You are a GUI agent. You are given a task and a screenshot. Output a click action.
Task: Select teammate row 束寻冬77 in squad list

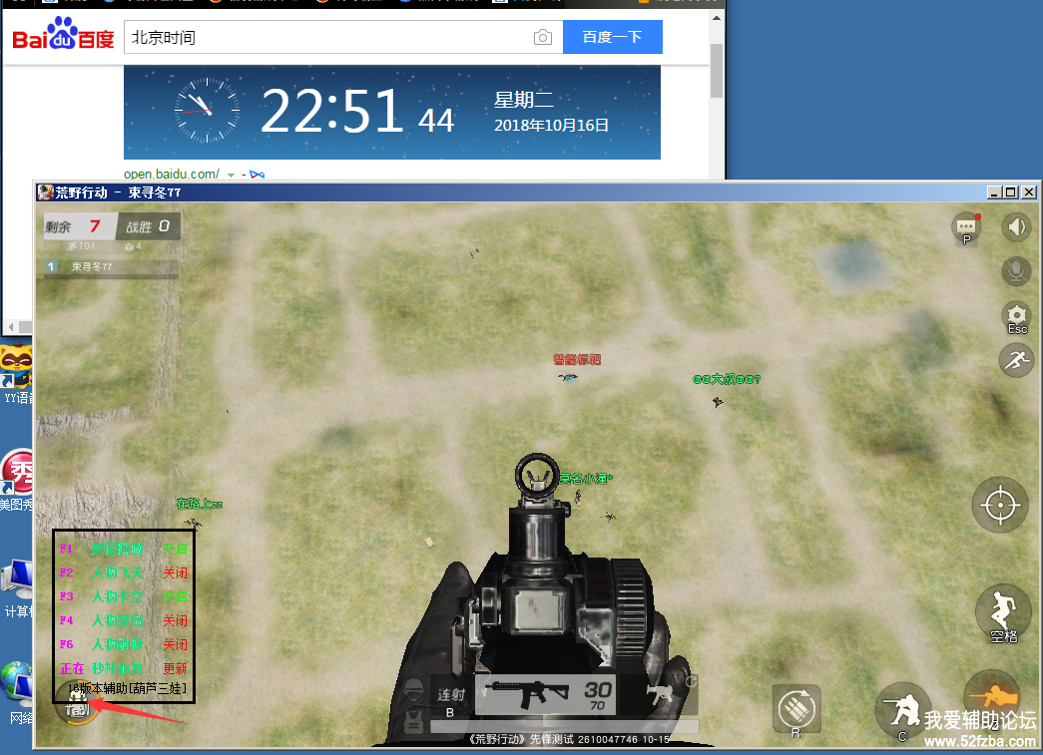111,266
